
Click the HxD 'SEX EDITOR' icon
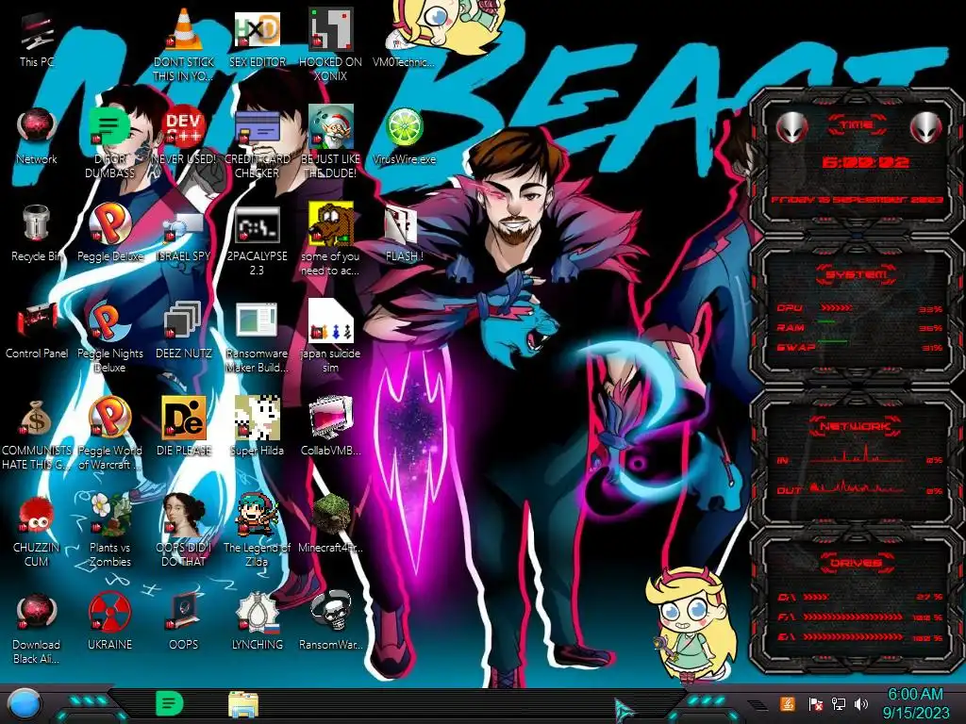pyautogui.click(x=258, y=38)
